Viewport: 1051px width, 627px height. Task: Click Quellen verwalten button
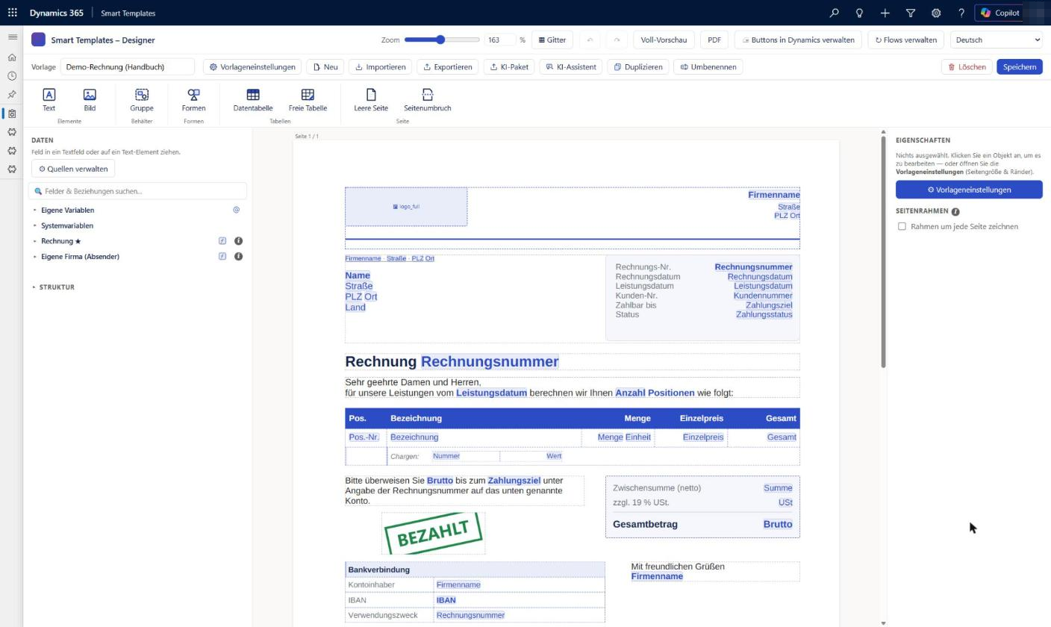[73, 169]
